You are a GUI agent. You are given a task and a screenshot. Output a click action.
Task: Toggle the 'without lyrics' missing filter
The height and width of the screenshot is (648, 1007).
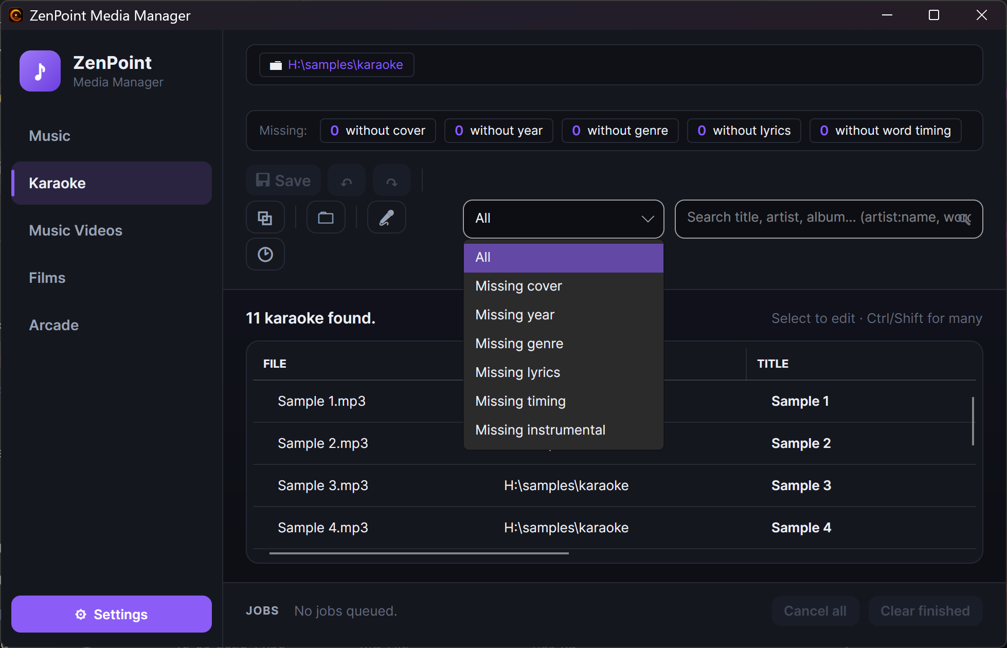(x=744, y=131)
